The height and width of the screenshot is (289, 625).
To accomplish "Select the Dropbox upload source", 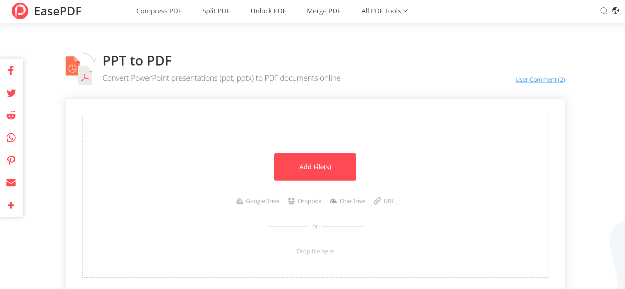I will [304, 201].
